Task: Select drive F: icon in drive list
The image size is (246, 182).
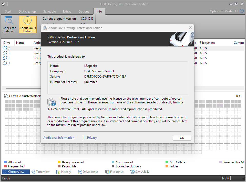Action: click(x=5, y=63)
